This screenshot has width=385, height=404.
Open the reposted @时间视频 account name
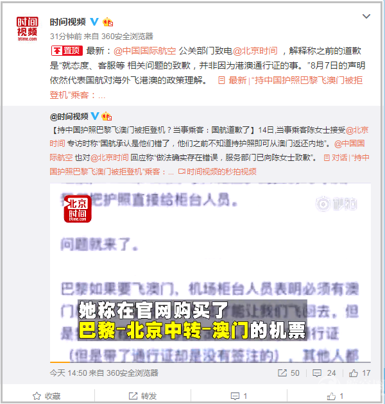(69, 117)
